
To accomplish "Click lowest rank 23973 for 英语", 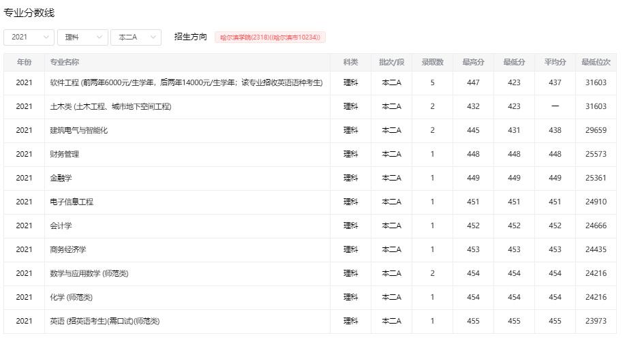I will pos(596,321).
